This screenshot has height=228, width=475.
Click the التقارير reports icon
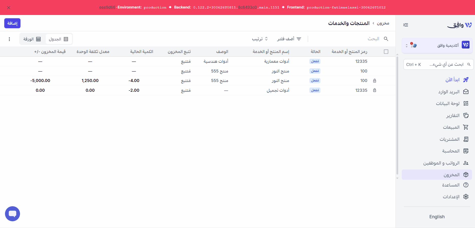click(x=466, y=115)
